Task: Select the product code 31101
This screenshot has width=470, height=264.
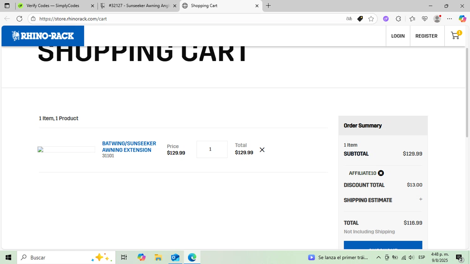Action: coord(108,156)
